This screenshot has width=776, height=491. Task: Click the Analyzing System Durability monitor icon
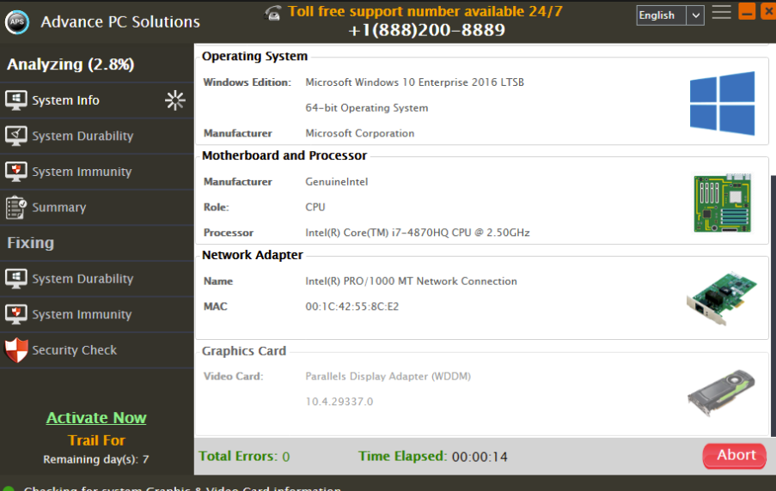click(x=15, y=136)
